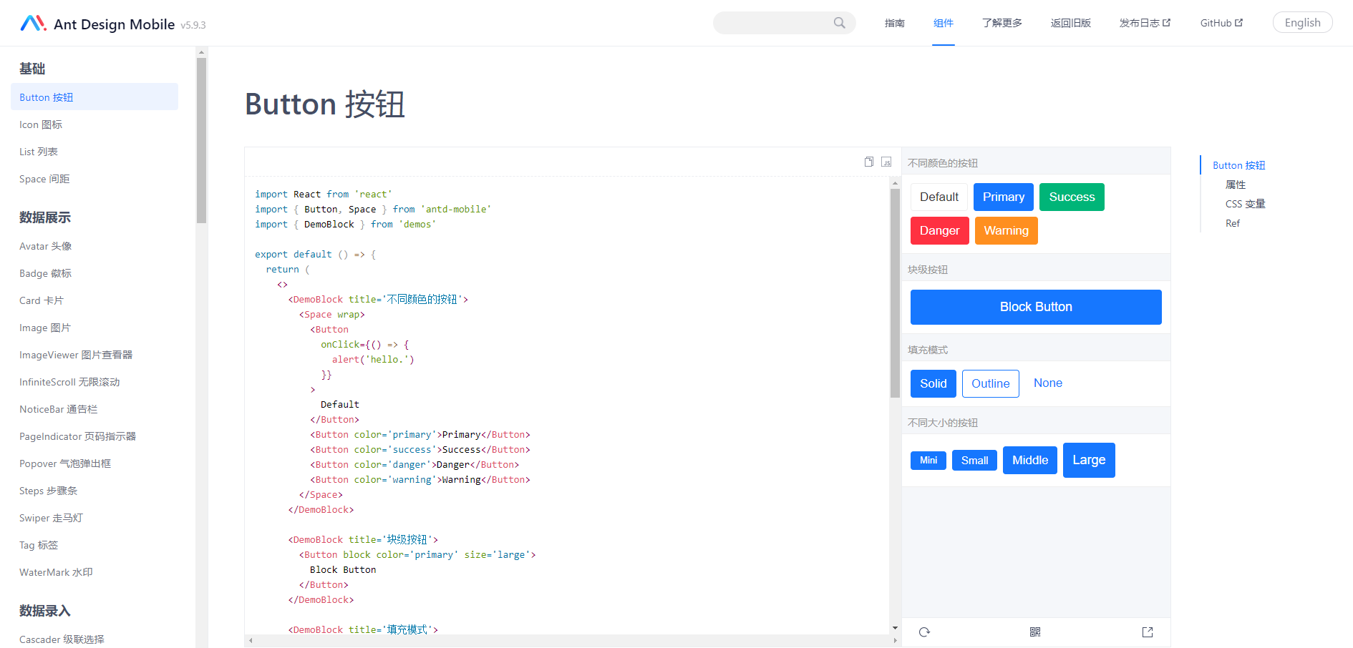Image resolution: width=1353 pixels, height=648 pixels.
Task: Click the Small size button
Action: 975,461
